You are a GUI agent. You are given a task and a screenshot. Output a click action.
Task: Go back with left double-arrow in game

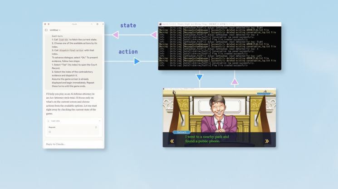[172, 141]
